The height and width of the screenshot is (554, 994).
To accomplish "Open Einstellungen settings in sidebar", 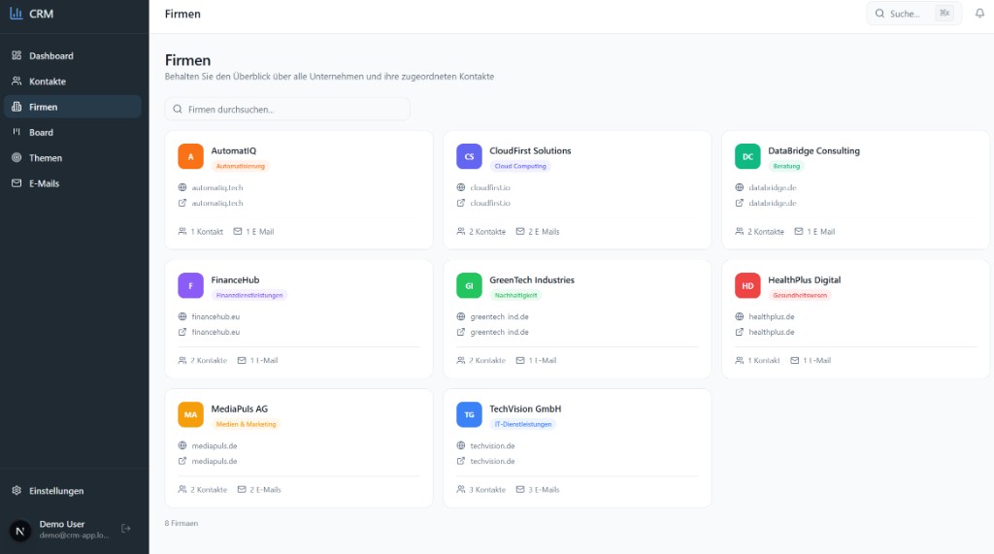I will (56, 491).
